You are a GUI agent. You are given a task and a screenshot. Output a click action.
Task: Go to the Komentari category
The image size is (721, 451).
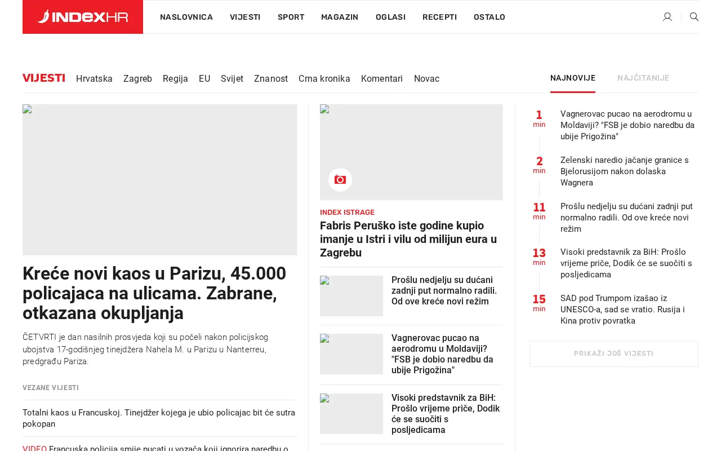382,79
